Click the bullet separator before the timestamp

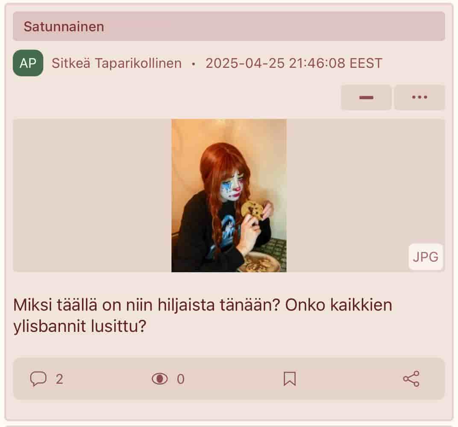(x=194, y=64)
